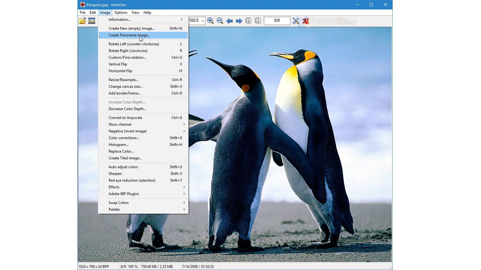Click the page number field showing 8/9
The image size is (481, 270).
pyautogui.click(x=277, y=21)
